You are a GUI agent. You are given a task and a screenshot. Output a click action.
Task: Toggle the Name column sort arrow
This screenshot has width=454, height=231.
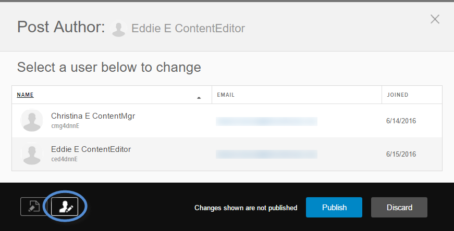click(199, 97)
